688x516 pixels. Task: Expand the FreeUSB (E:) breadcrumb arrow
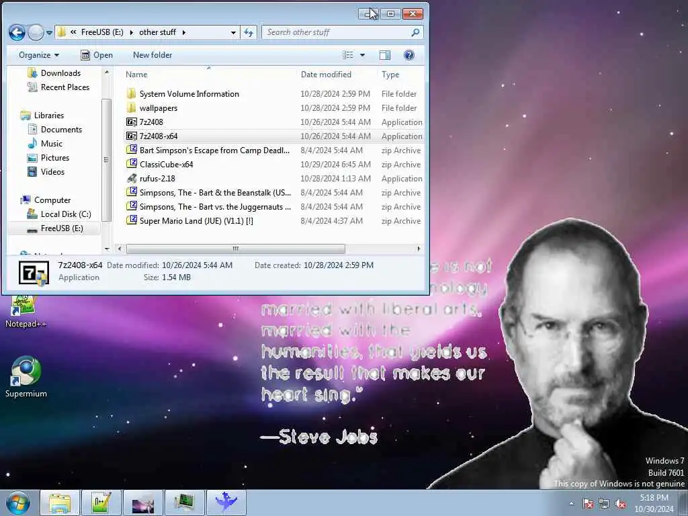pyautogui.click(x=131, y=32)
